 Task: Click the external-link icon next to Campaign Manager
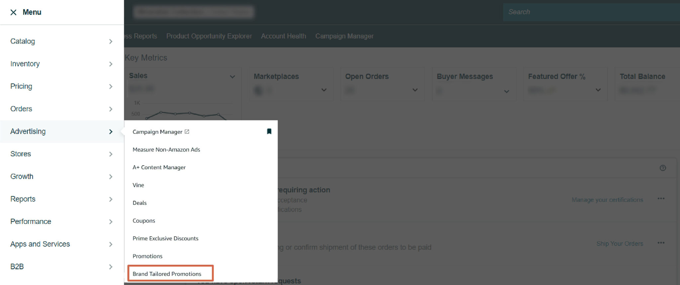[x=187, y=132]
